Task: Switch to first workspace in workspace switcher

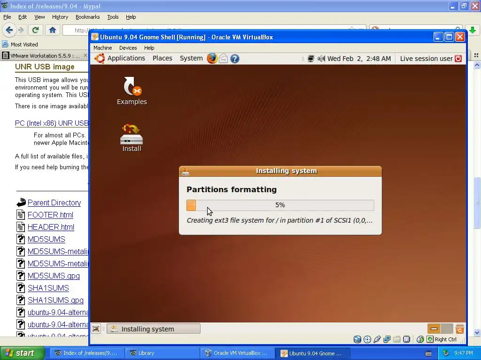Action: pos(434,329)
